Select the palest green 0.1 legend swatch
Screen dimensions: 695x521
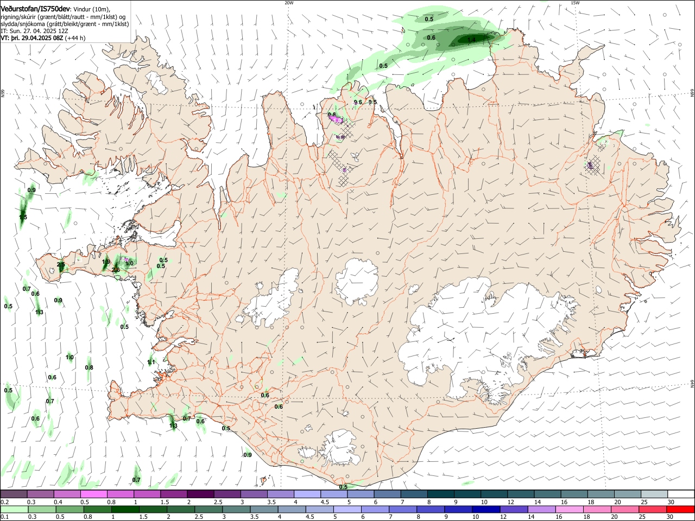[14, 509]
